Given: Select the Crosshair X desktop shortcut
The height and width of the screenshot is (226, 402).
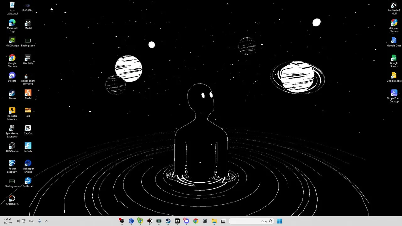Looking at the screenshot, I should (12, 201).
